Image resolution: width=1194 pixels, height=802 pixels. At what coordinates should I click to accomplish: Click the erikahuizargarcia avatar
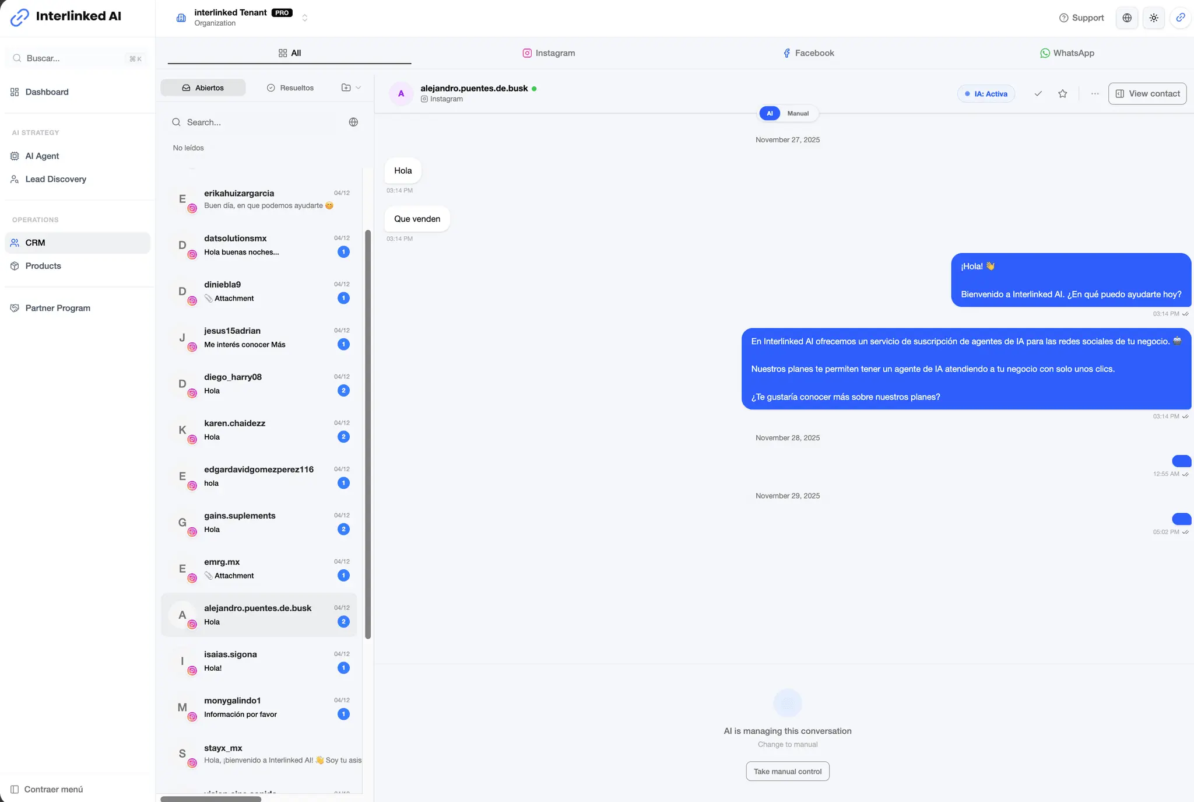182,199
